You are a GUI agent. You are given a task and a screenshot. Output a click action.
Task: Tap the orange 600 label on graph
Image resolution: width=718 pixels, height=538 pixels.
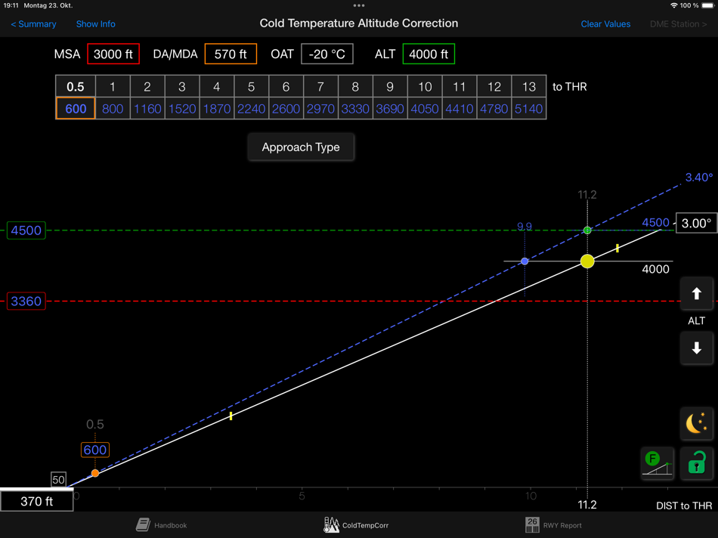94,450
